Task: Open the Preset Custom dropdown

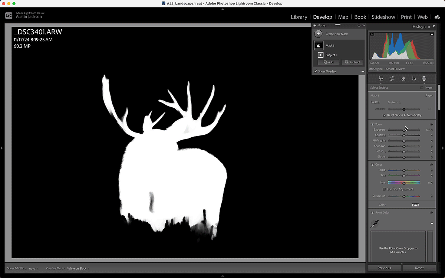Action: (394, 102)
